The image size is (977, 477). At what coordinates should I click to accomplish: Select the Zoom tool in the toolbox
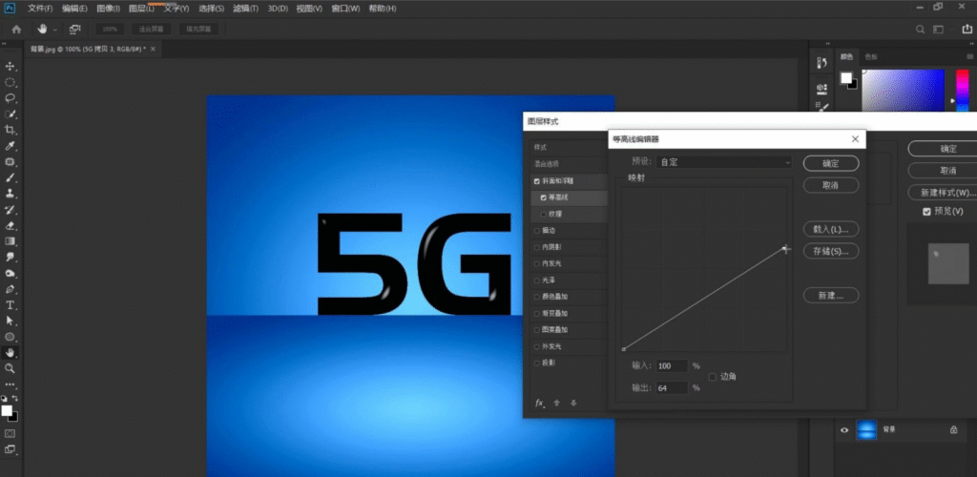[x=10, y=368]
